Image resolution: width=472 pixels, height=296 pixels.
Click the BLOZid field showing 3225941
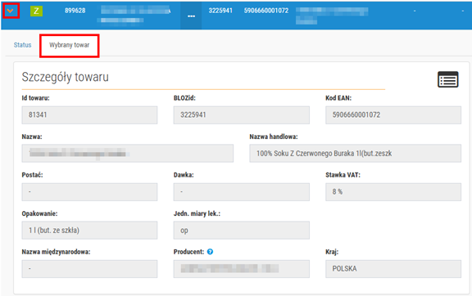click(x=242, y=114)
